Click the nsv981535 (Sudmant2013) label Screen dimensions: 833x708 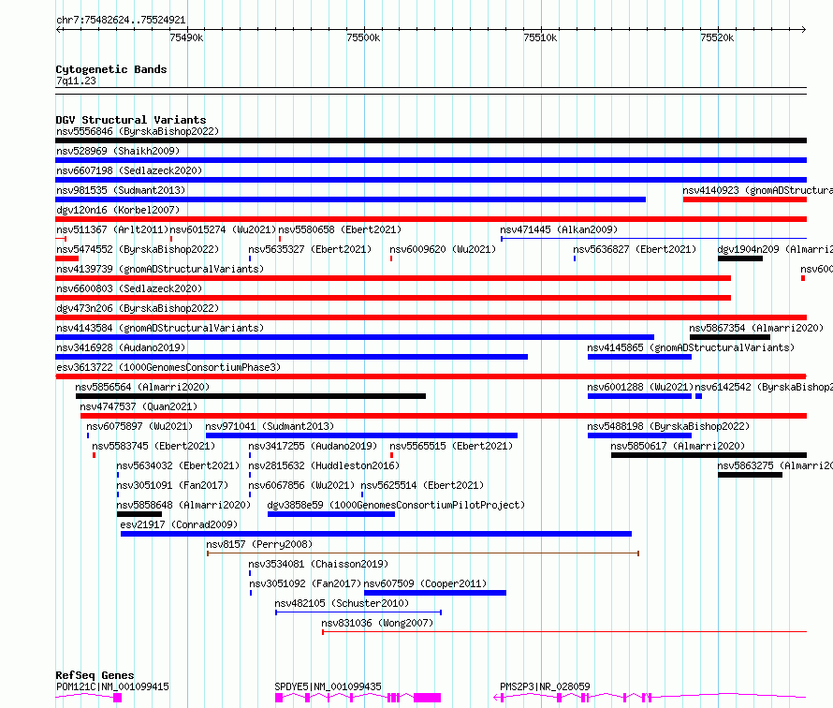(121, 190)
